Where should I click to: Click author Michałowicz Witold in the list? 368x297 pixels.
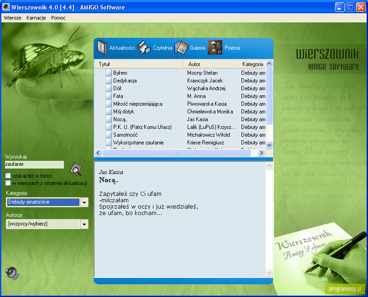(208, 135)
